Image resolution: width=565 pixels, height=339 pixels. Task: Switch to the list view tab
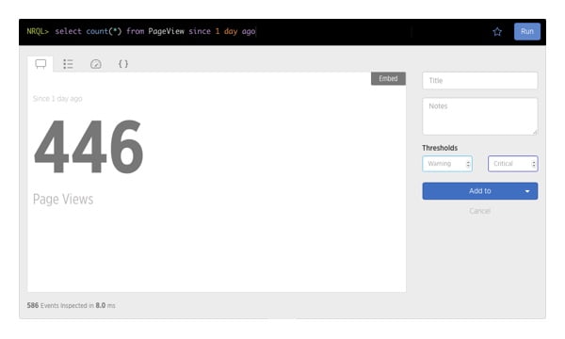pos(68,64)
